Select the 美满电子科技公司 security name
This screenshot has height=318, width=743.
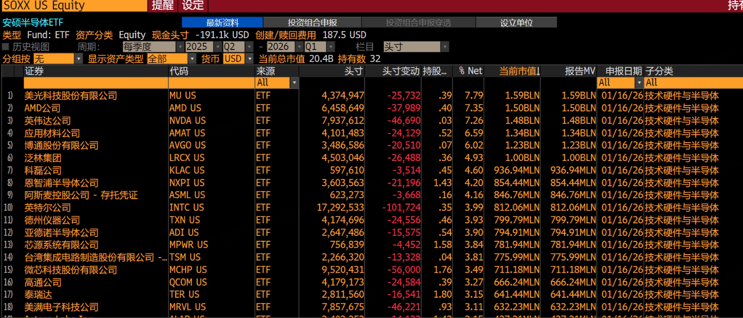coord(61,307)
